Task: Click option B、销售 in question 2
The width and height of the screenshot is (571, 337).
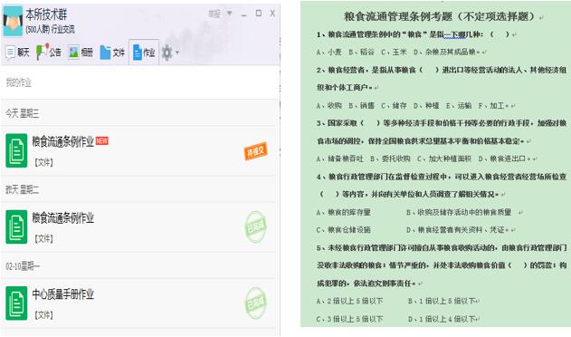Action: point(361,106)
